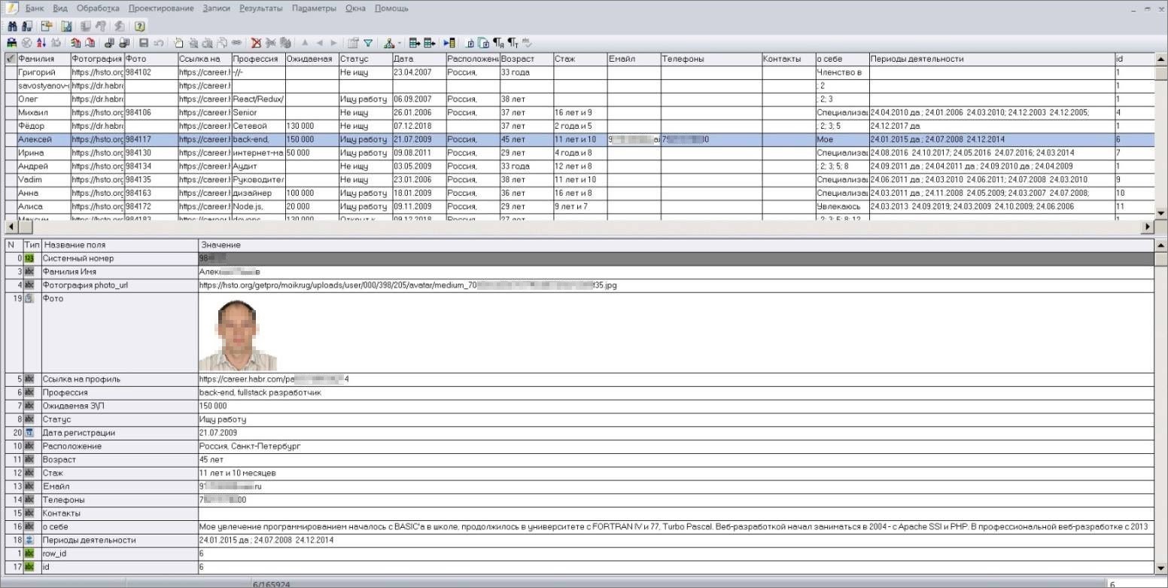This screenshot has height=588, width=1168.
Task: Click the funnel filter icon
Action: pyautogui.click(x=368, y=43)
